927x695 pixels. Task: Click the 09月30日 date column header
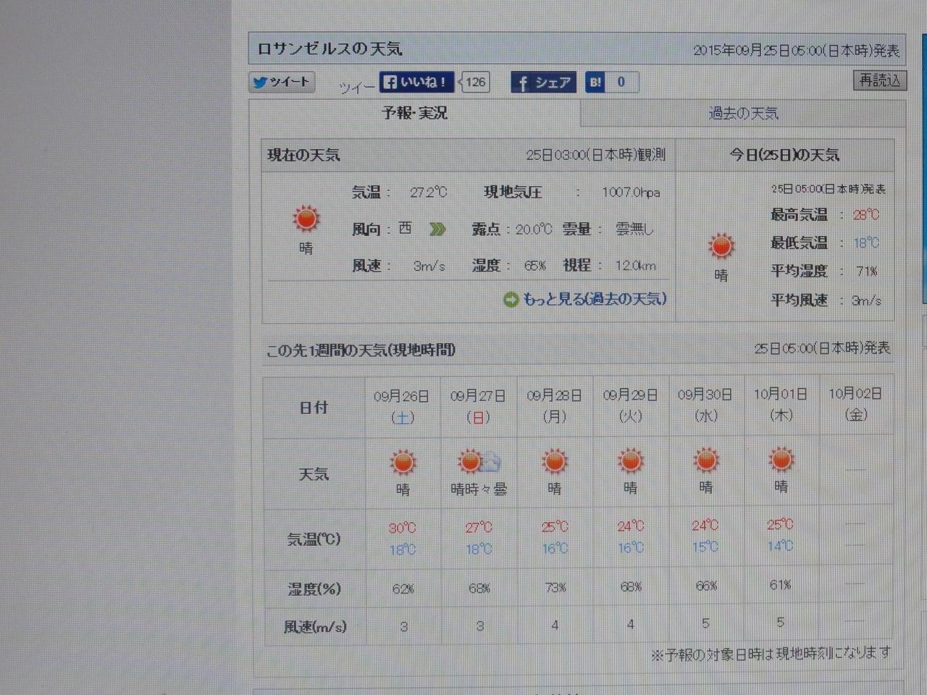(705, 405)
